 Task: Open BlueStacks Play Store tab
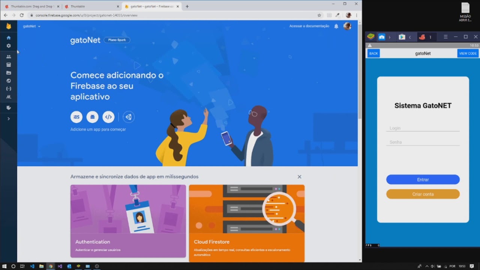click(x=402, y=37)
